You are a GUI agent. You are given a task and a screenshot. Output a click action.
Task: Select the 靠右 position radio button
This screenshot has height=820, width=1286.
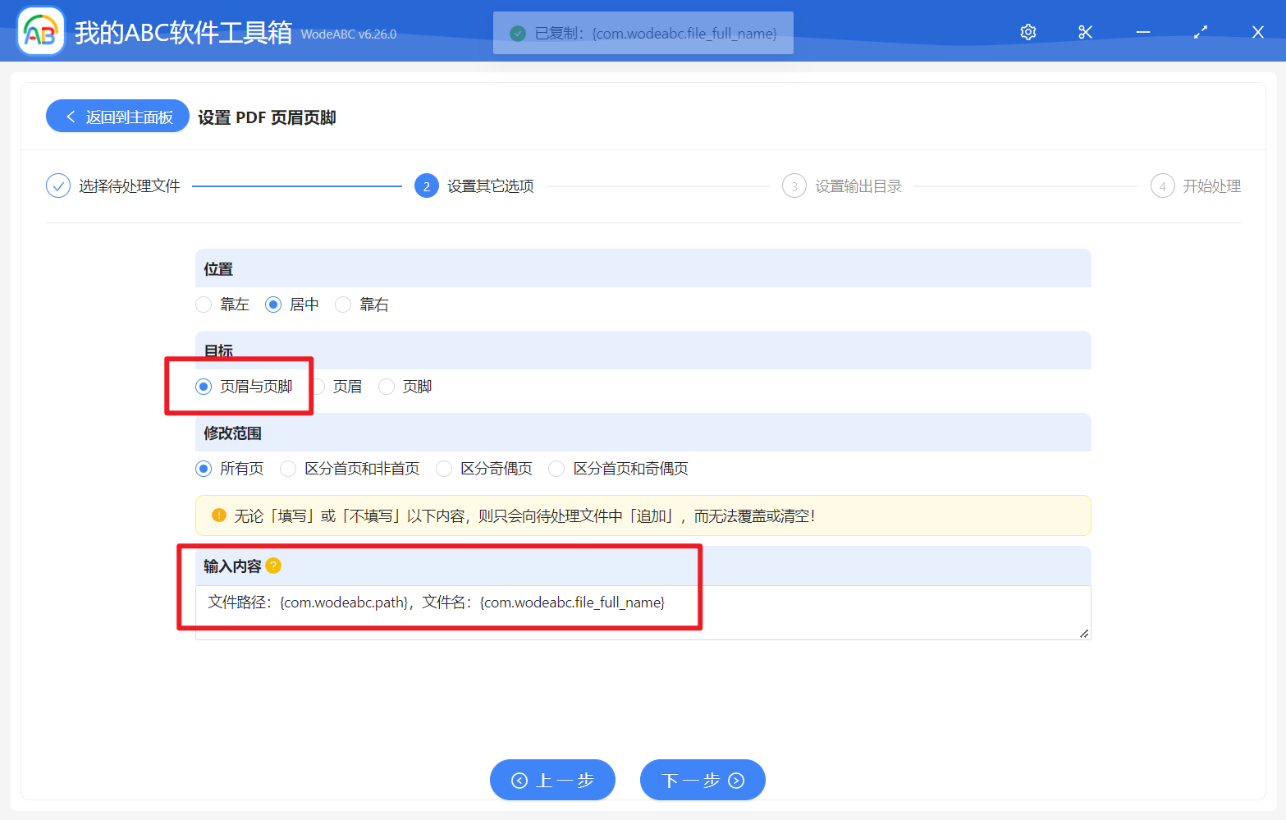point(343,305)
